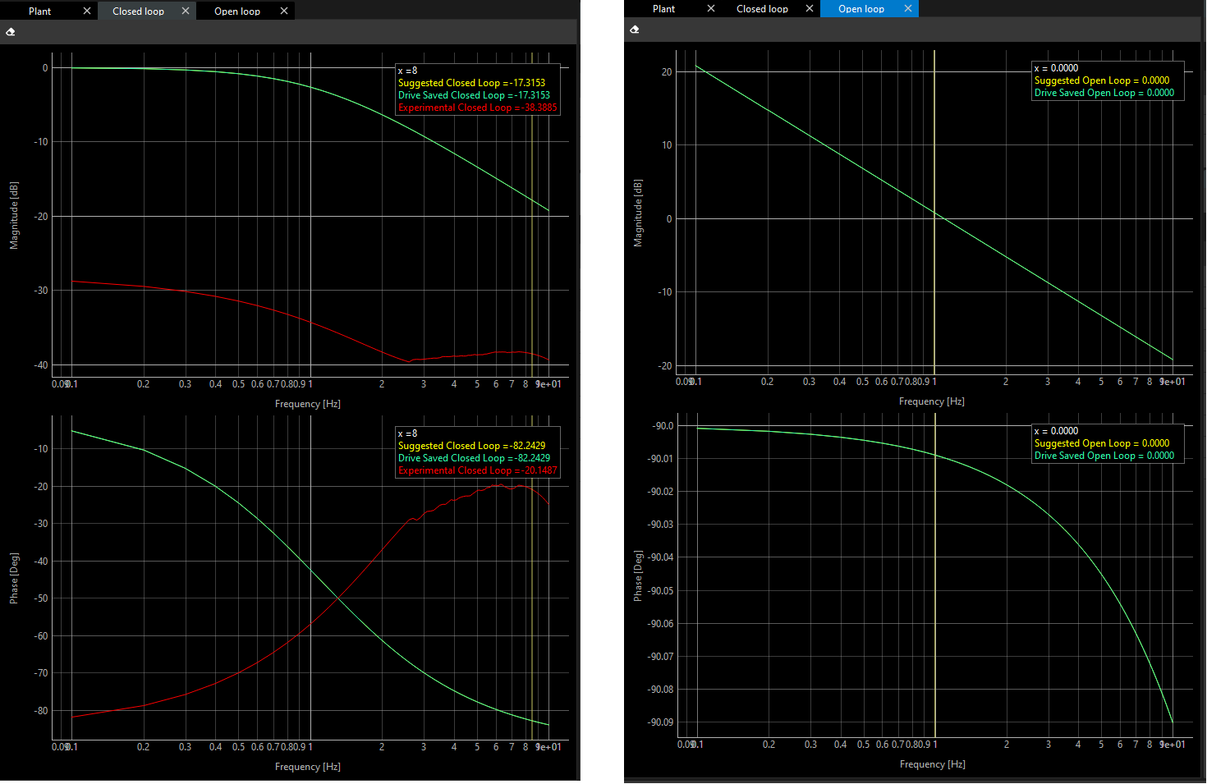Click Drive Saved Open Loop magnitude legend entry
The height and width of the screenshot is (784, 1207).
tap(1104, 93)
